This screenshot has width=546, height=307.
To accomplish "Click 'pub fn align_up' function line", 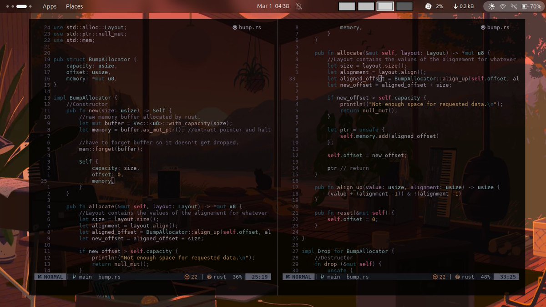I will [x=407, y=187].
